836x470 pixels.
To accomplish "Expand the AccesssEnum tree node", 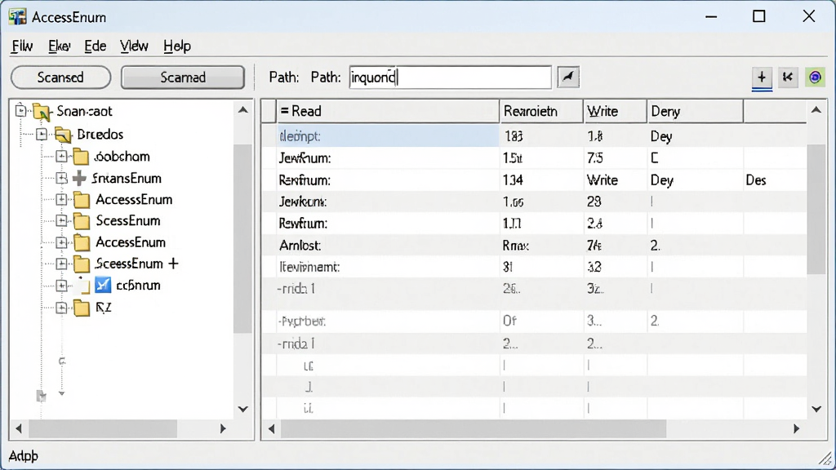I will (x=61, y=199).
